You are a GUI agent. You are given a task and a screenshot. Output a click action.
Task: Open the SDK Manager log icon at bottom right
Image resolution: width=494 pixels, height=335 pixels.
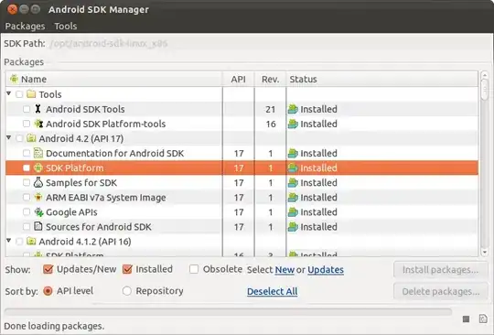(x=483, y=319)
